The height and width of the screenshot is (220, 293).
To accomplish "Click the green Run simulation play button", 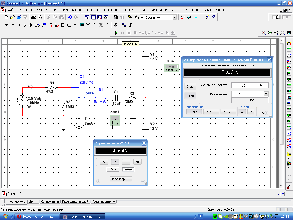I will click(x=116, y=33).
